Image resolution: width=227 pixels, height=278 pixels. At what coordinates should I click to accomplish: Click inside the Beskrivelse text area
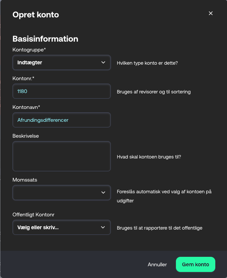pos(62,156)
